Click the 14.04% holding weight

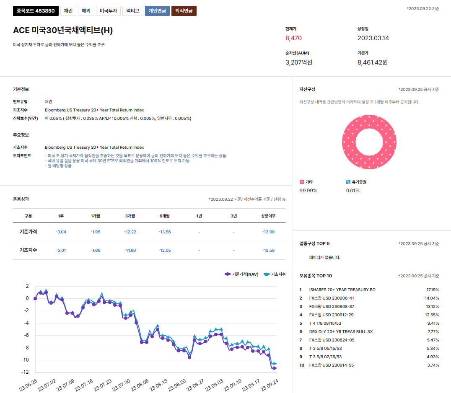(x=432, y=298)
